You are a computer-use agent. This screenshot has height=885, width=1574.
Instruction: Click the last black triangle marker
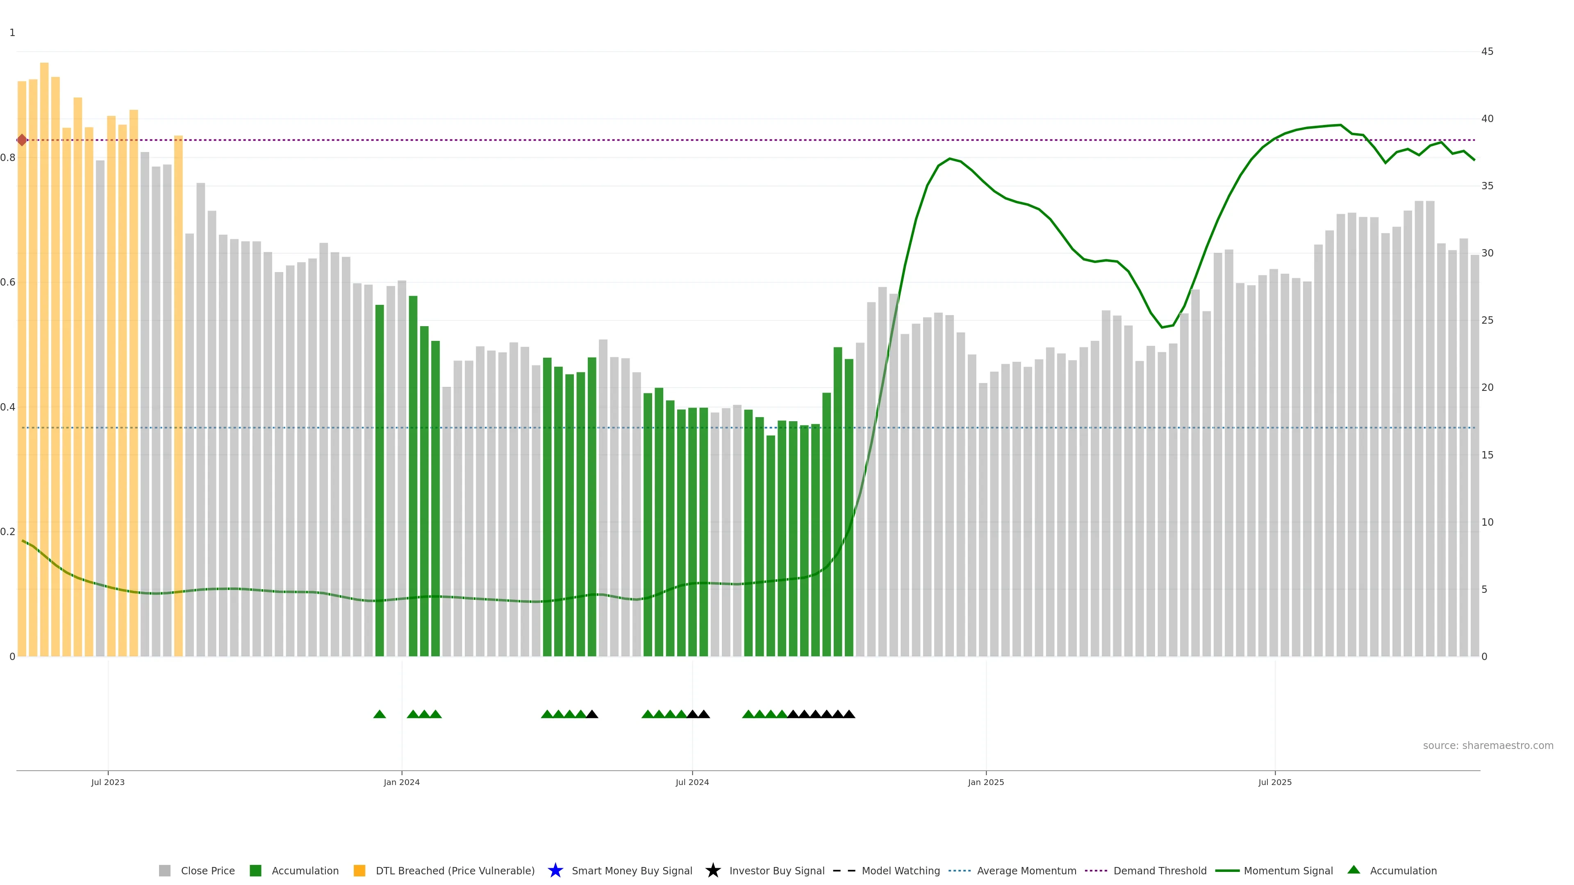[849, 714]
